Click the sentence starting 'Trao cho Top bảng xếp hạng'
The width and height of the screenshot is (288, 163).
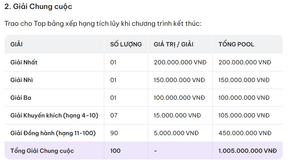[103, 24]
